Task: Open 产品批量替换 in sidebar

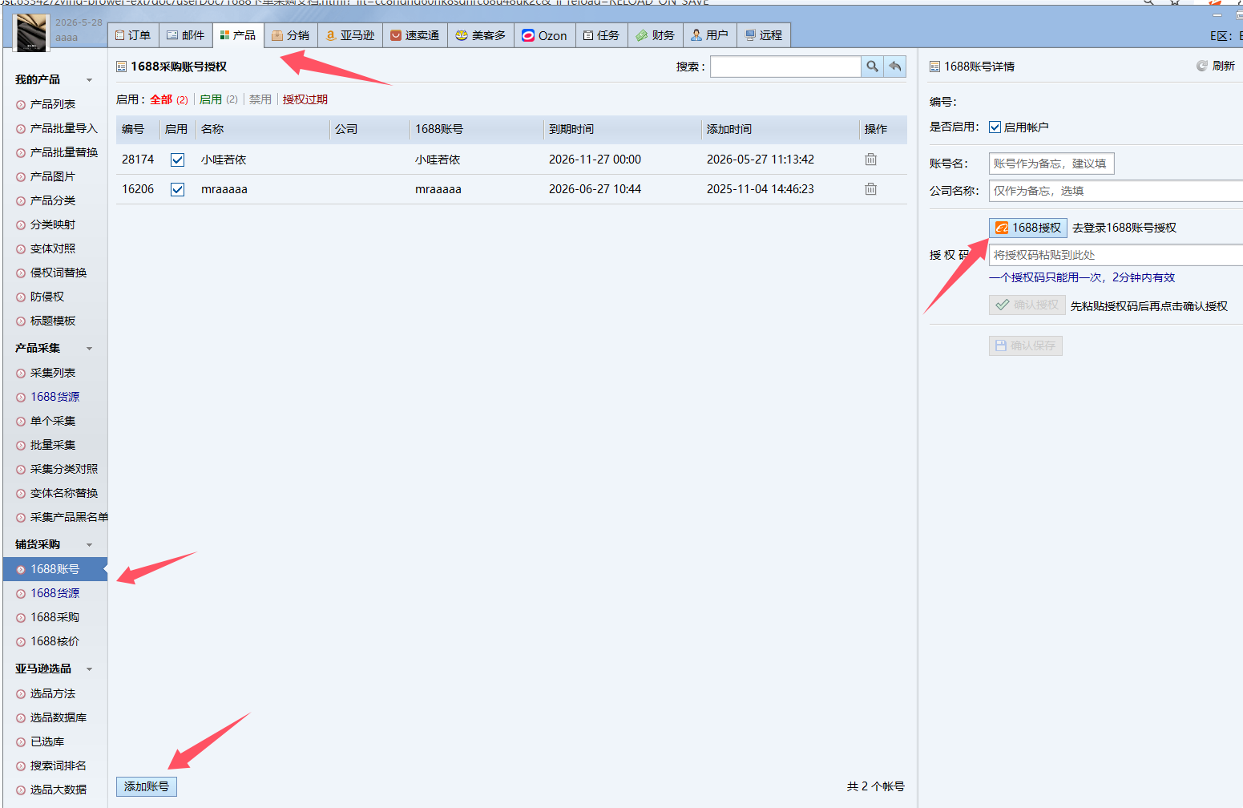Action: pos(64,152)
